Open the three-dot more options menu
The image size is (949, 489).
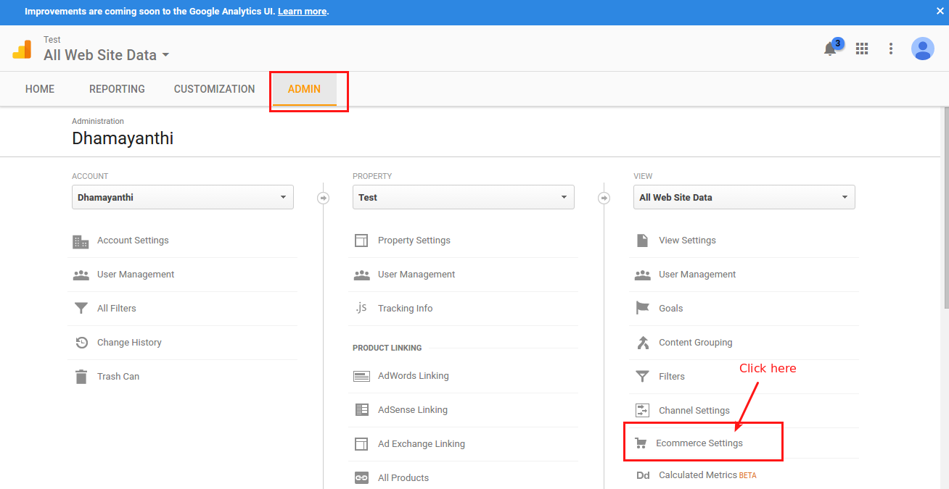[x=891, y=49]
